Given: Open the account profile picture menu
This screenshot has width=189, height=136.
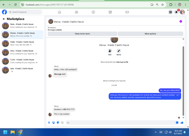Looking at the screenshot, I should point(182,12).
